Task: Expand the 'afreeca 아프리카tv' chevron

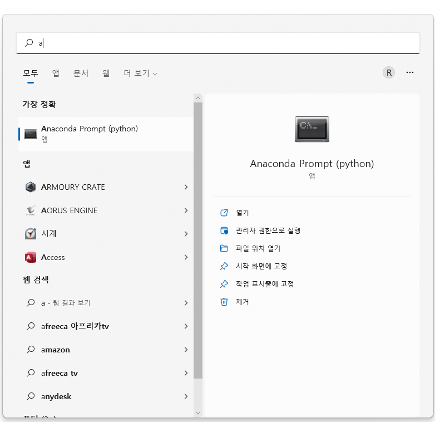Action: coord(186,326)
